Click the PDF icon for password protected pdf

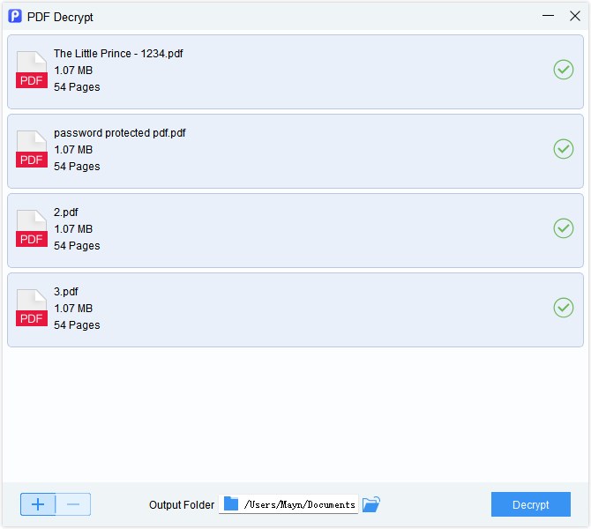coord(31,150)
